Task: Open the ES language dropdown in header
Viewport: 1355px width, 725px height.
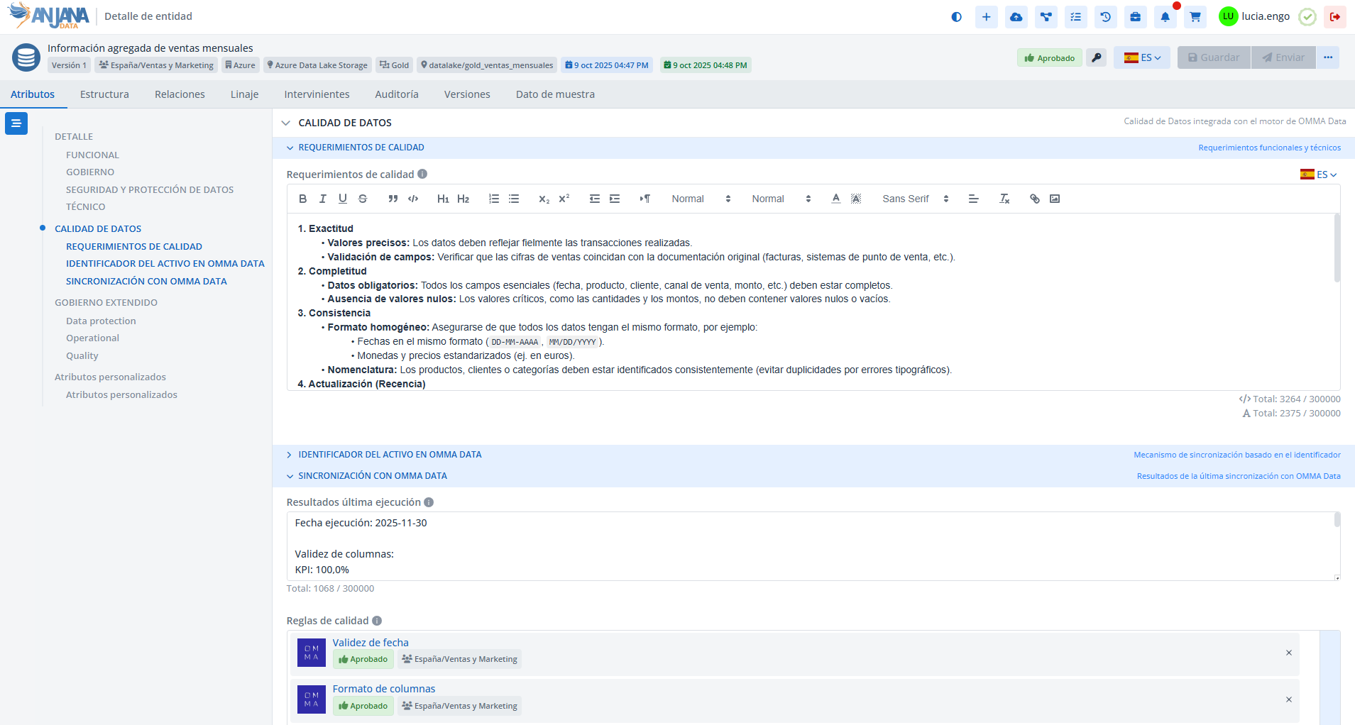Action: pos(1141,57)
